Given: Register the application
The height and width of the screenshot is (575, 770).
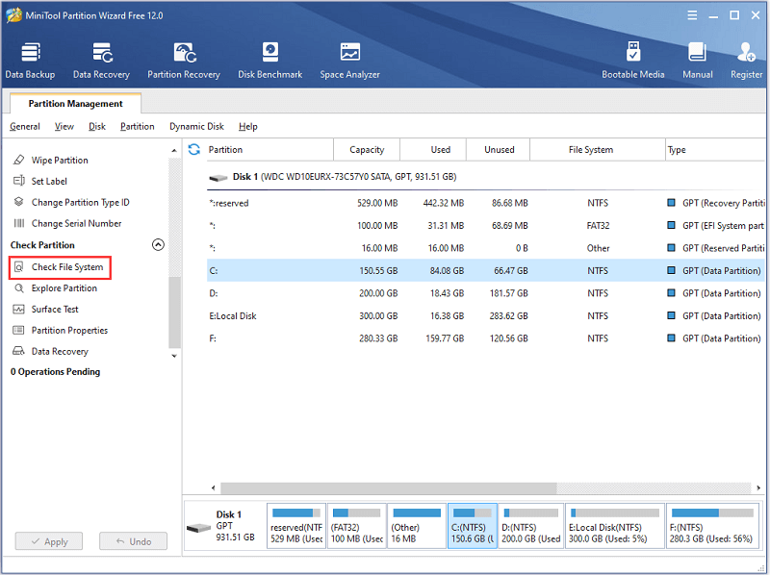Looking at the screenshot, I should [x=747, y=58].
